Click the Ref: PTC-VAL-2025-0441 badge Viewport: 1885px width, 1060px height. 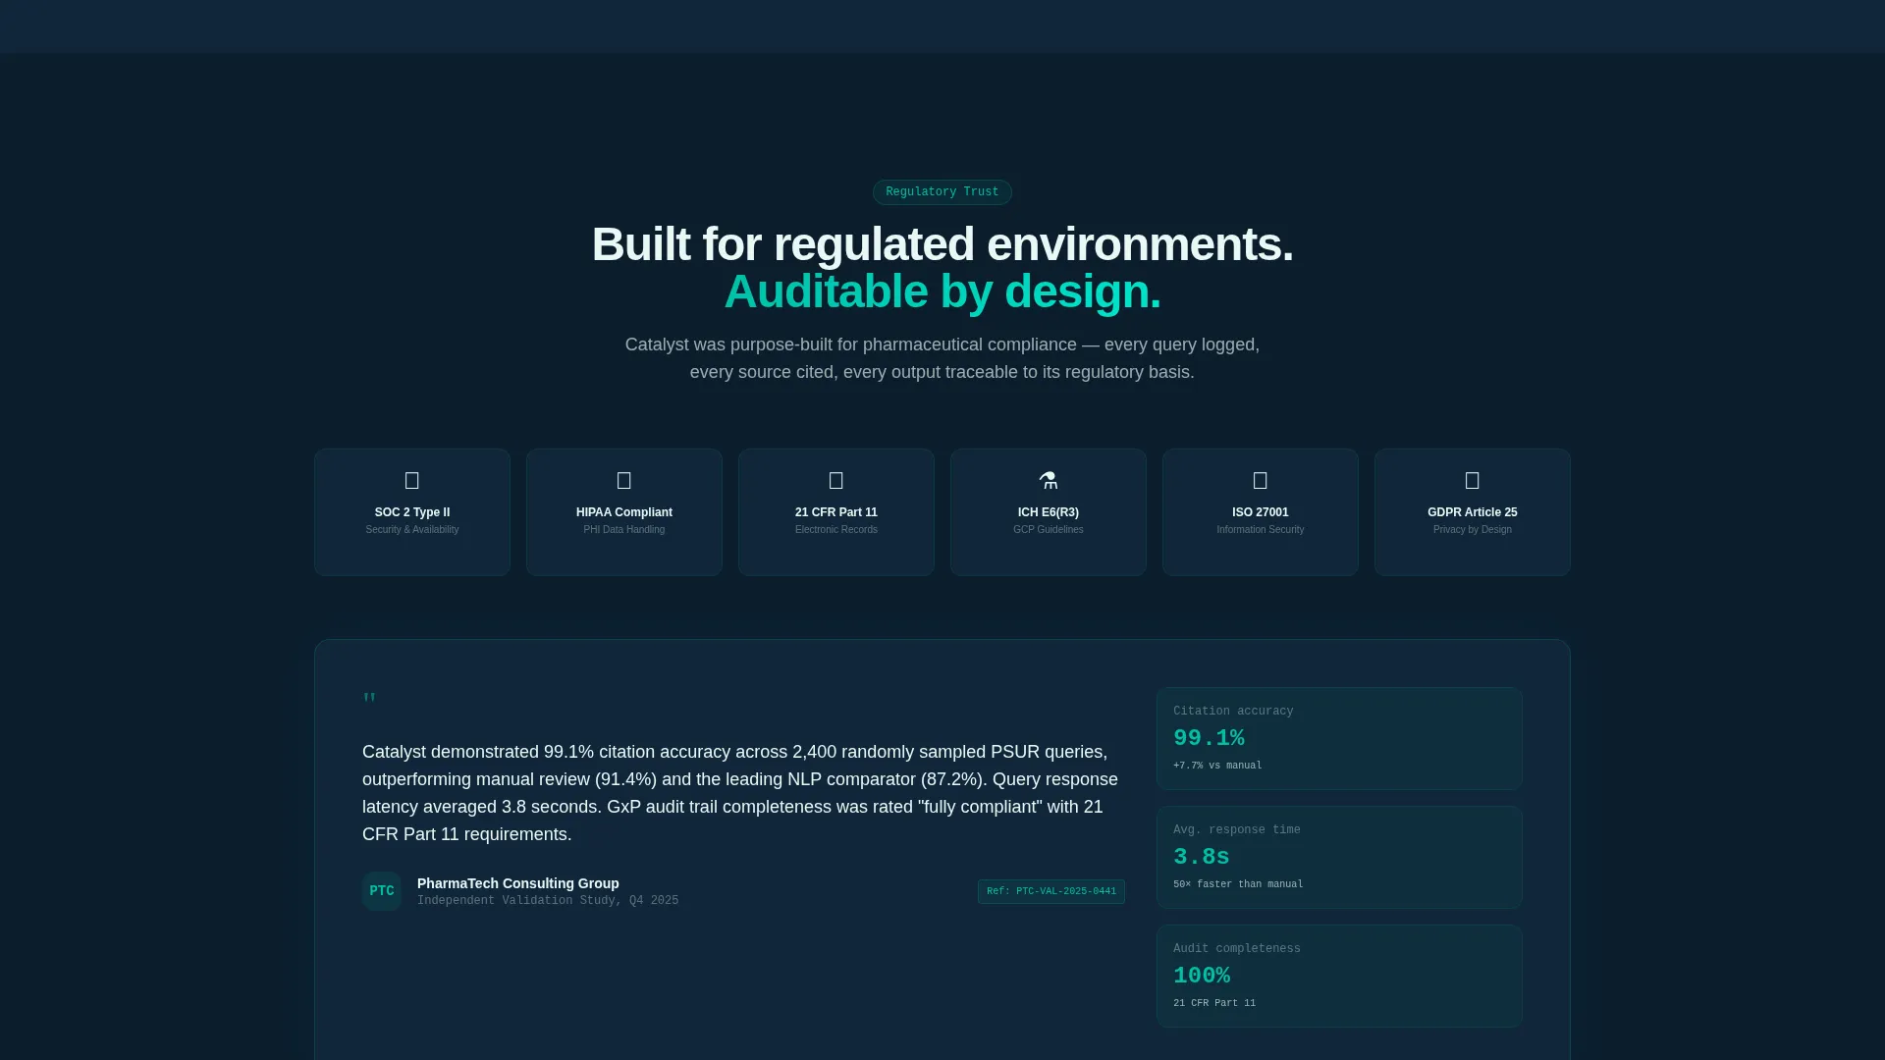[x=1051, y=891]
